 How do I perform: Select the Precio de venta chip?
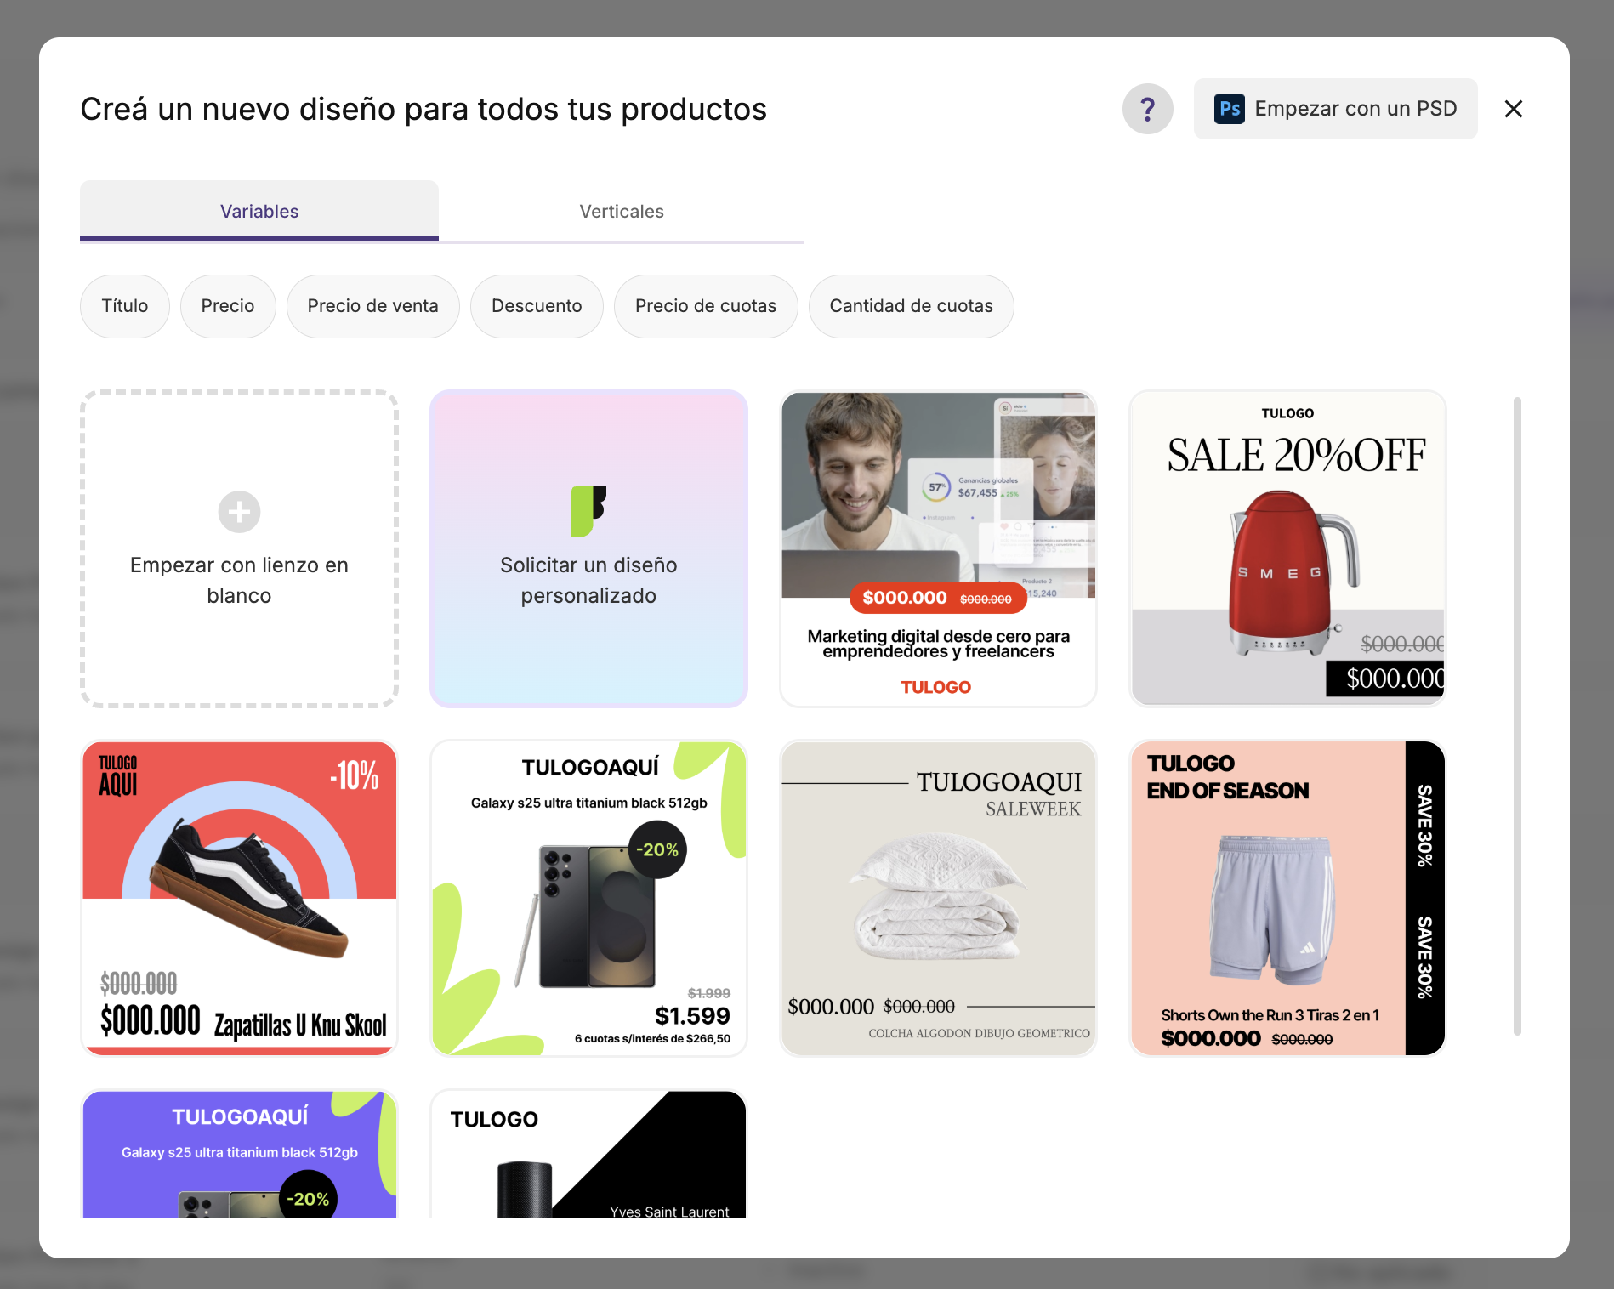tap(373, 306)
